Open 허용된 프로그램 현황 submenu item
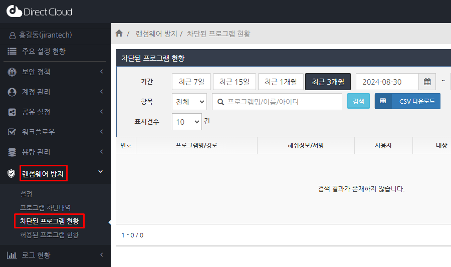The width and height of the screenshot is (451, 267). pos(49,234)
